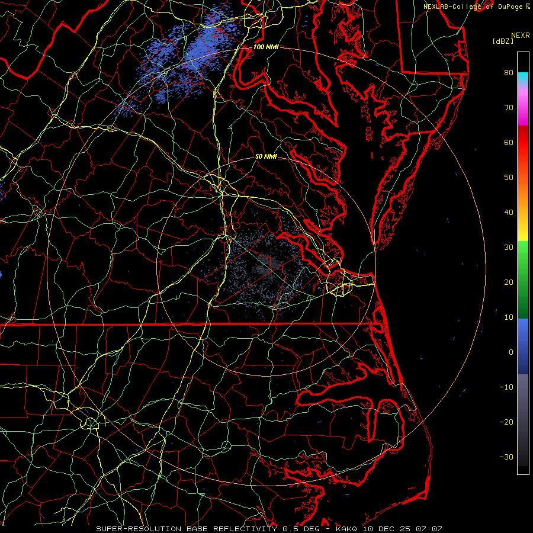533x533 pixels.
Task: Select the 0 value on the dBZ scale
Action: [x=511, y=352]
